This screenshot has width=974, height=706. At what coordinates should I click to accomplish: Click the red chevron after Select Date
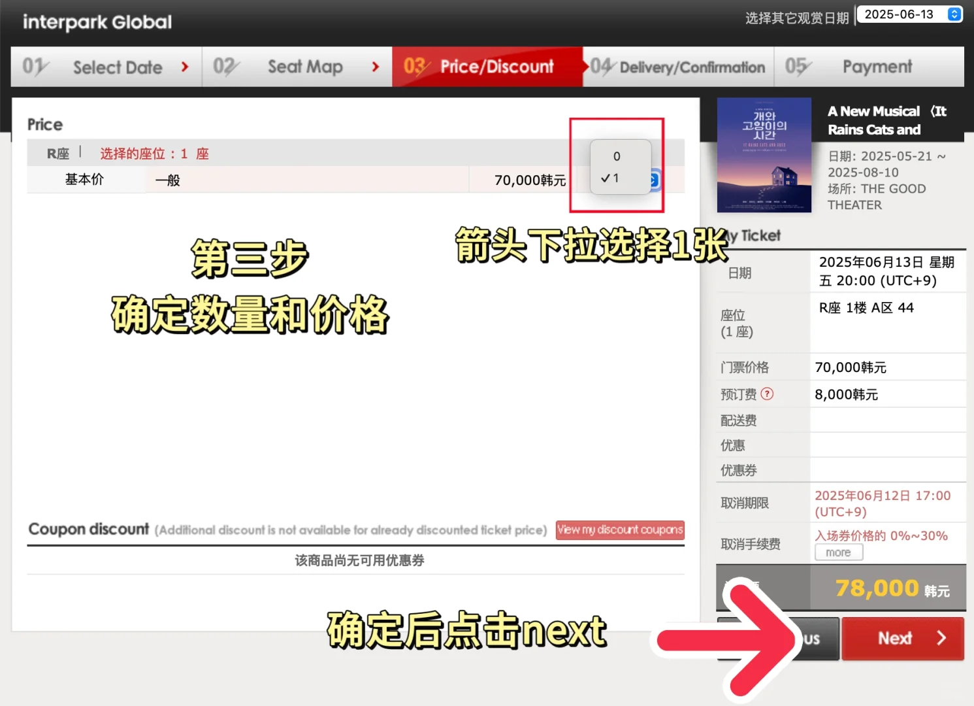point(184,66)
